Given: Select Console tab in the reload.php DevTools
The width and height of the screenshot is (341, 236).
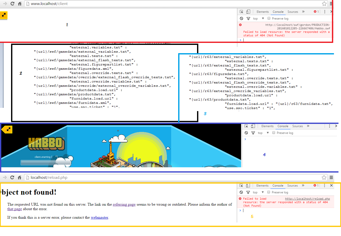Looking at the screenshot, I should pos(278,186).
